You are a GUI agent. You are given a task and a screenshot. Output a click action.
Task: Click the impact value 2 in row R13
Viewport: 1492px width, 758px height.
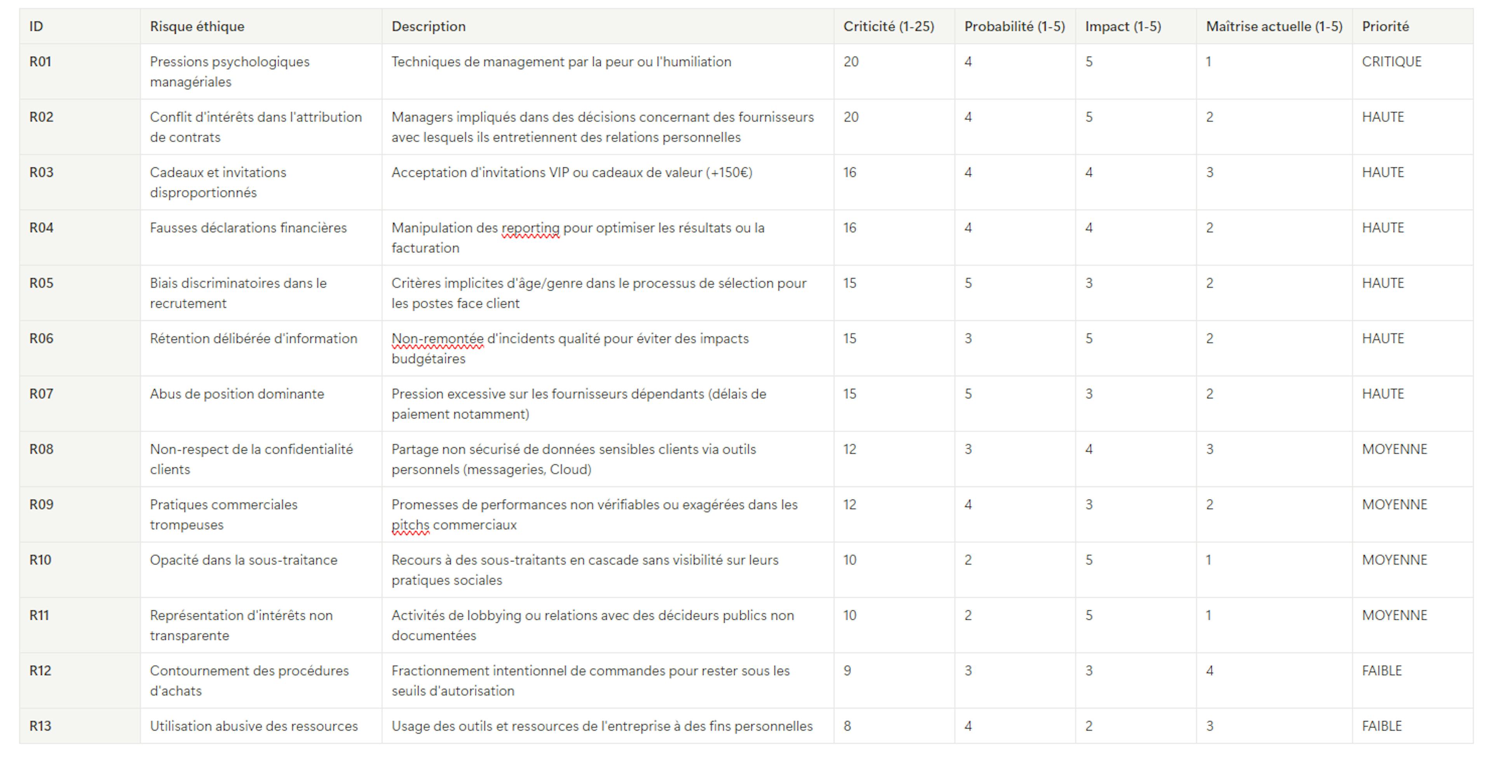[1089, 726]
